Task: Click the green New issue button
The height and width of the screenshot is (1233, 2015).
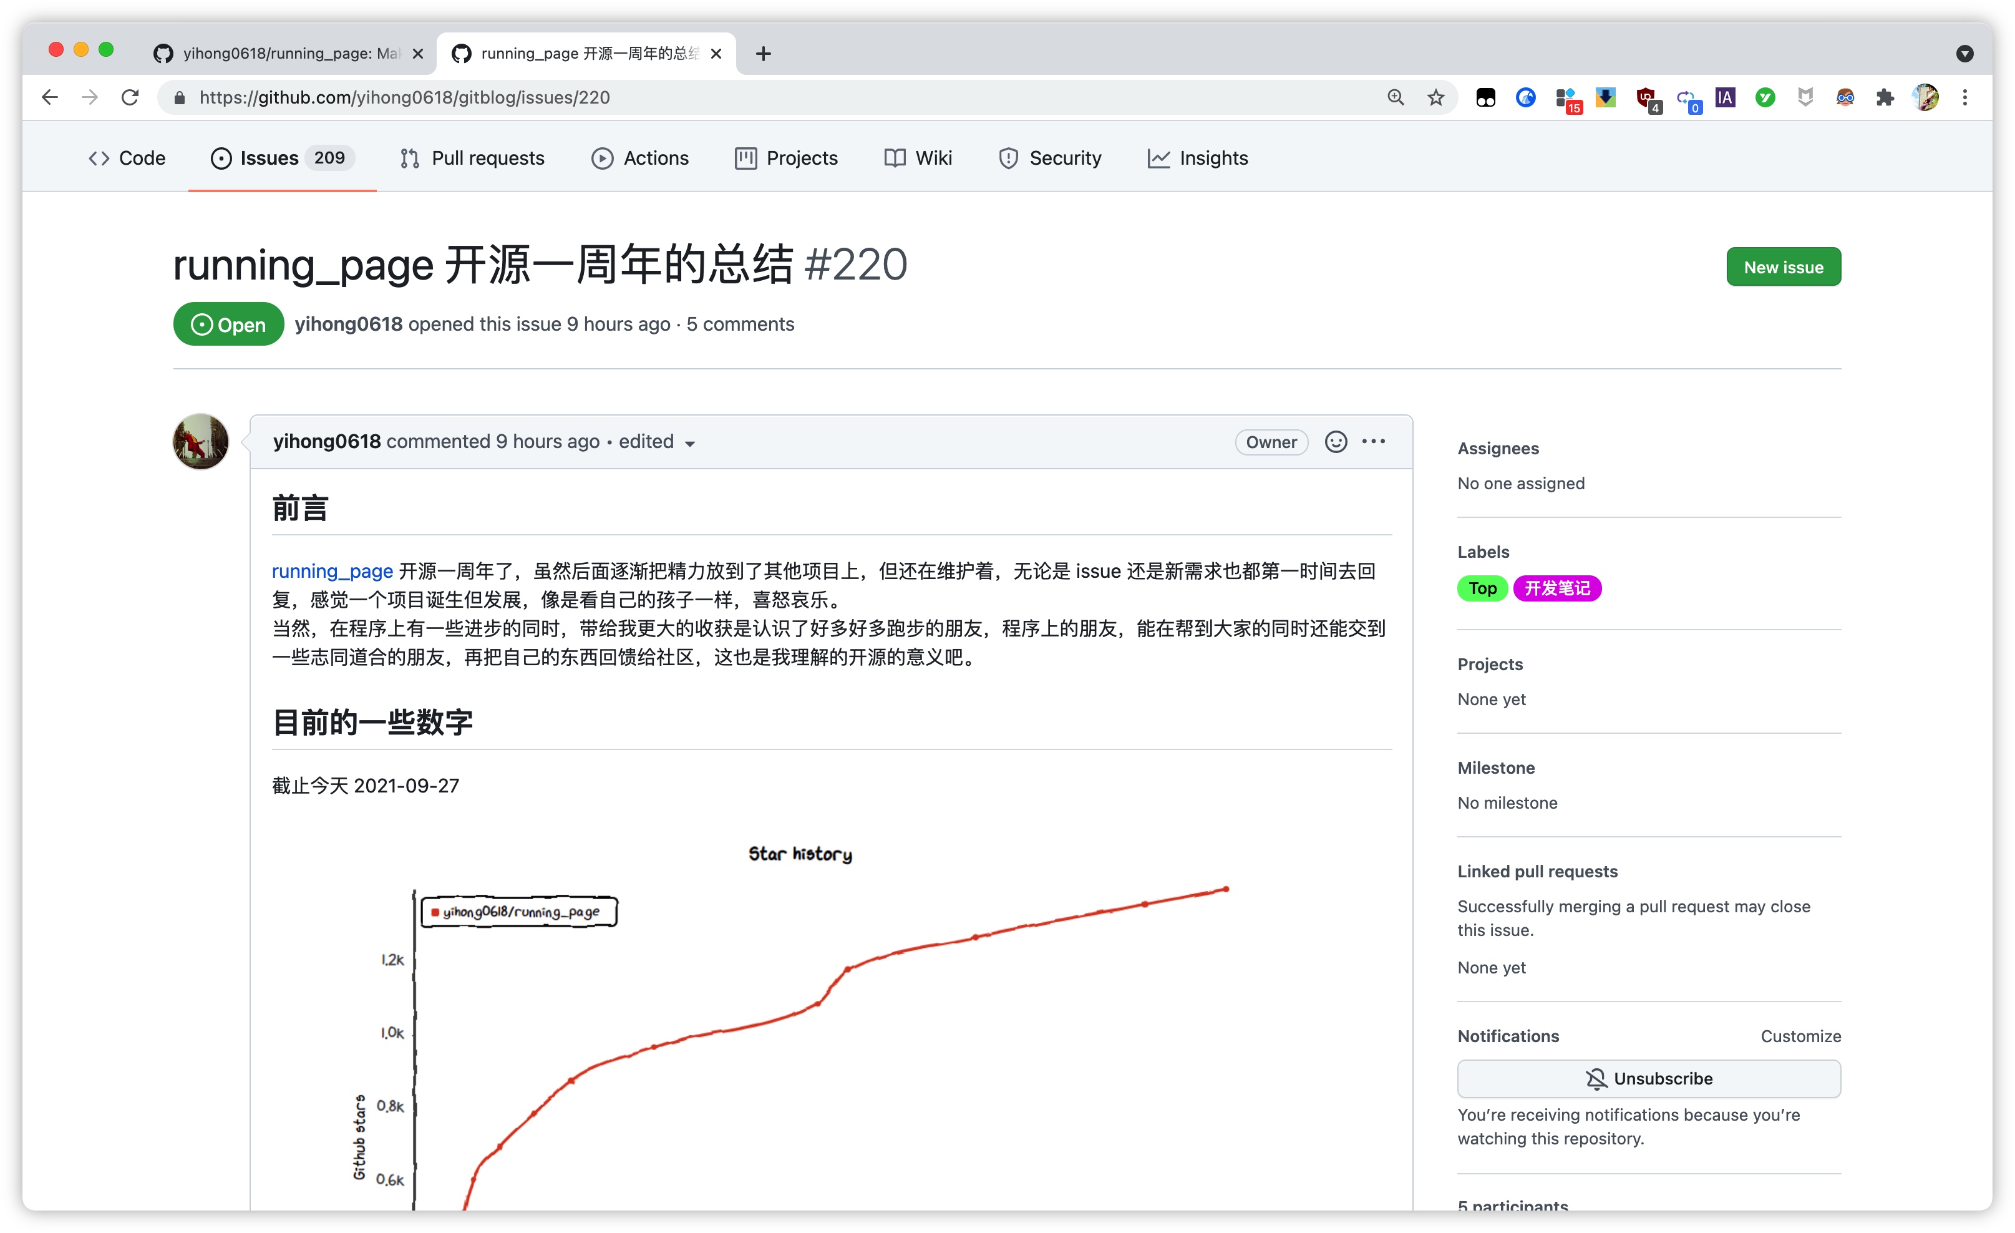Action: tap(1783, 266)
